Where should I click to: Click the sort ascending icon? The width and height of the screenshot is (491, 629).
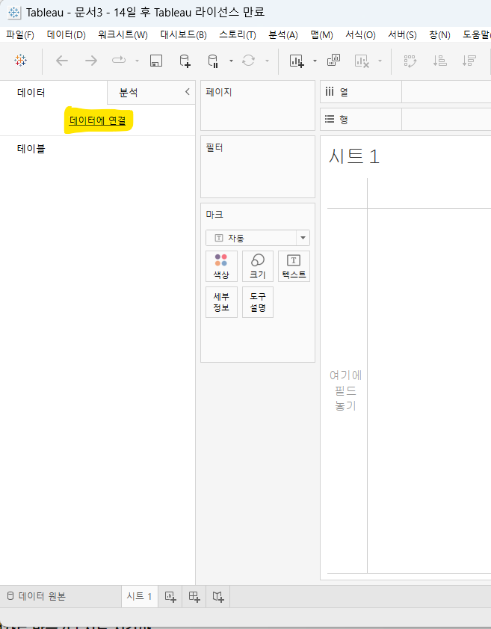click(439, 61)
